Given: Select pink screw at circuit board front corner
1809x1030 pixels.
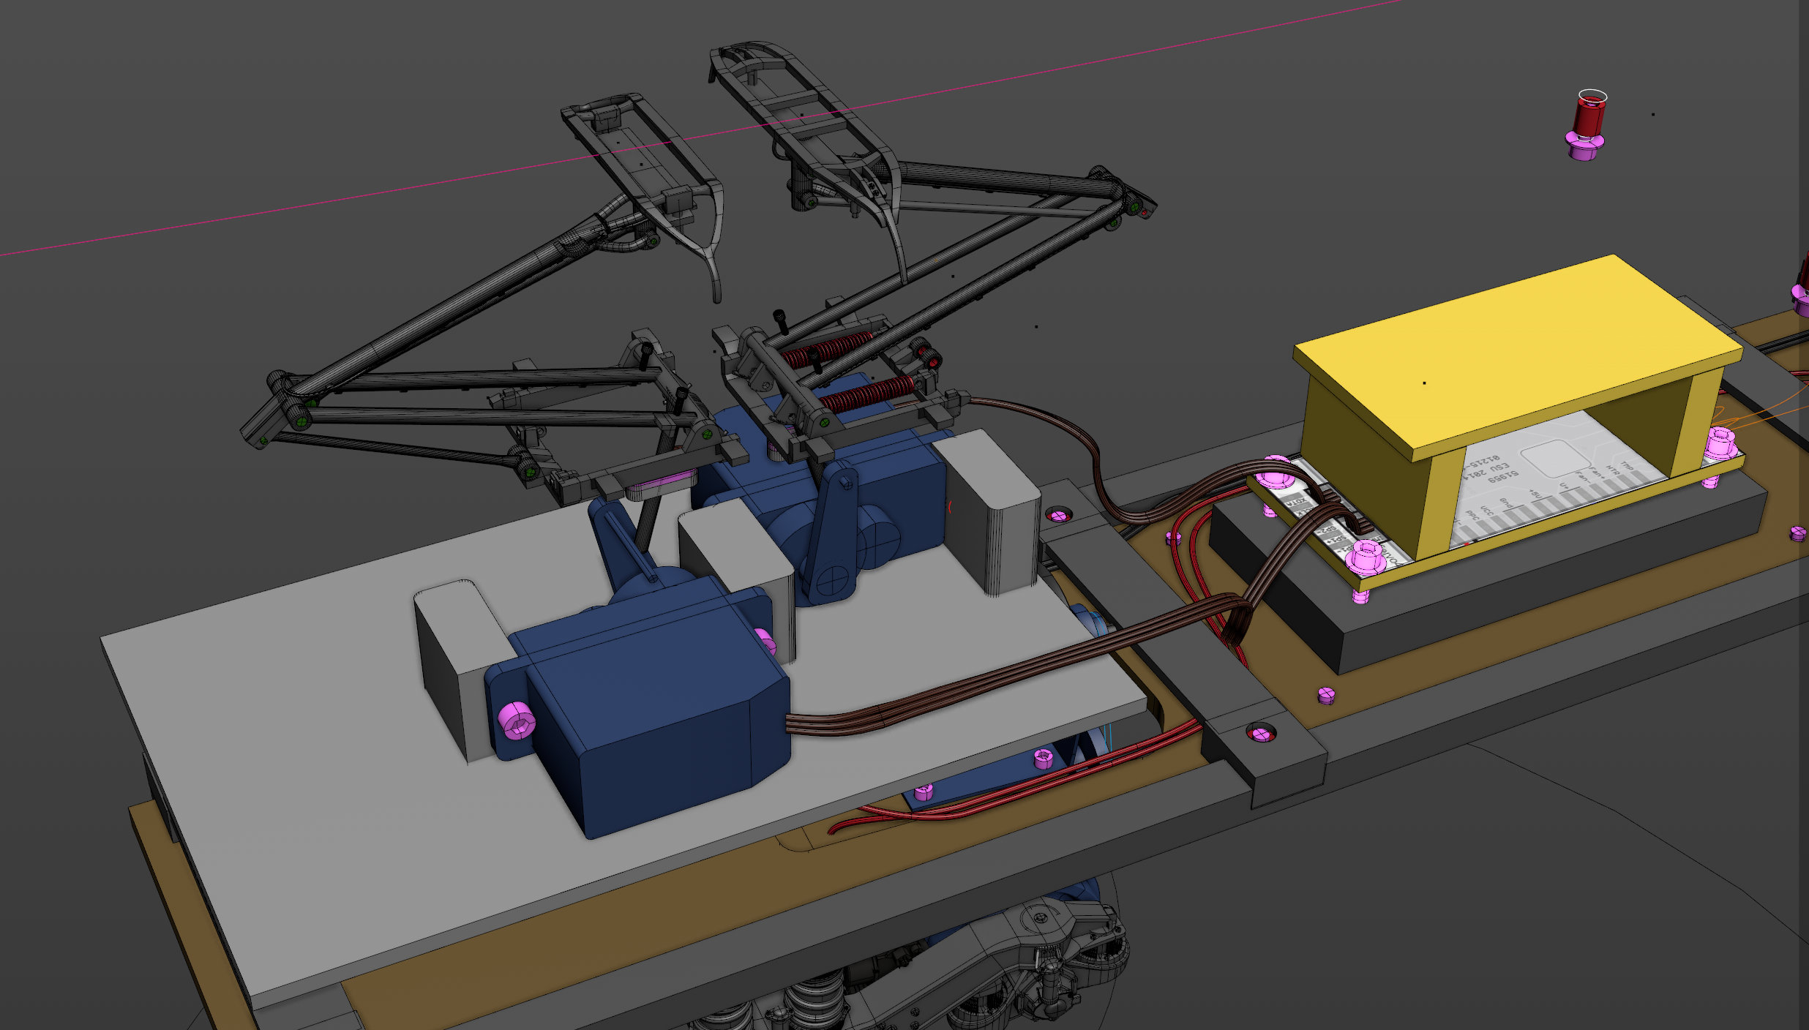Looking at the screenshot, I should (x=1366, y=557).
